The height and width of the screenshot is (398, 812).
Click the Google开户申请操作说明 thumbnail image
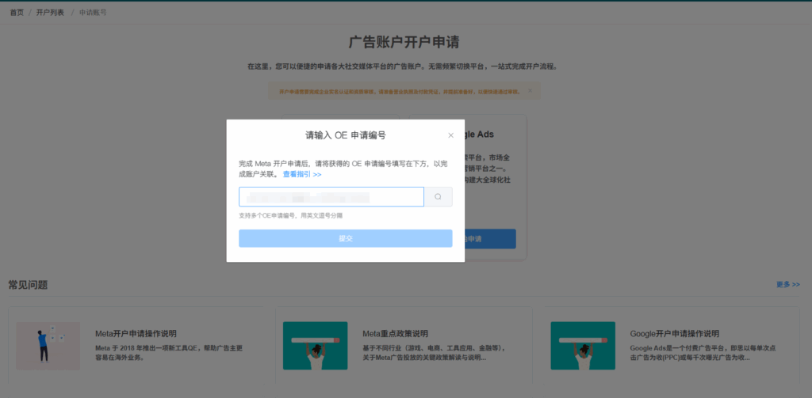point(583,346)
